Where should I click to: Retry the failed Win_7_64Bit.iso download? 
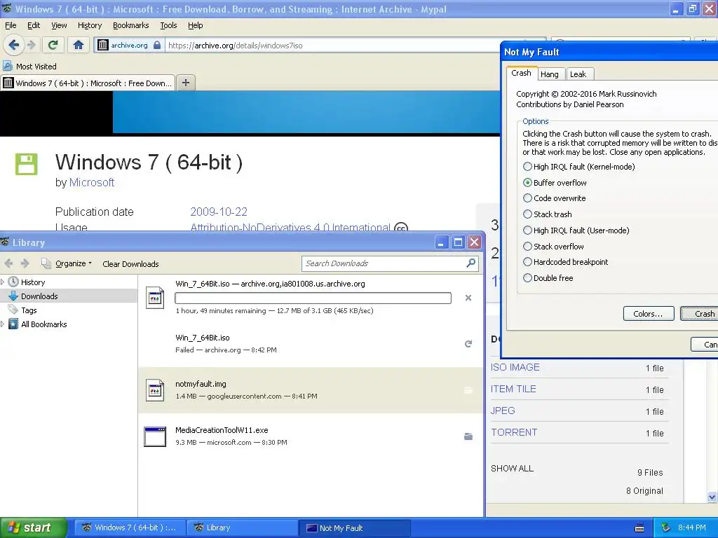tap(468, 343)
